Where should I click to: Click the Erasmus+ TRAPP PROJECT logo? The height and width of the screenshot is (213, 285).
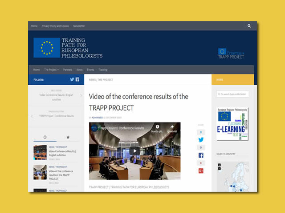click(x=231, y=54)
